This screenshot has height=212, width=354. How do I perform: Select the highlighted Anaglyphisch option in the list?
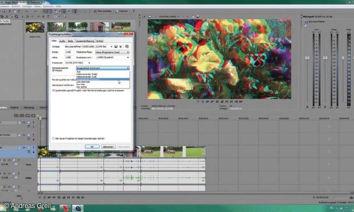pos(103,79)
